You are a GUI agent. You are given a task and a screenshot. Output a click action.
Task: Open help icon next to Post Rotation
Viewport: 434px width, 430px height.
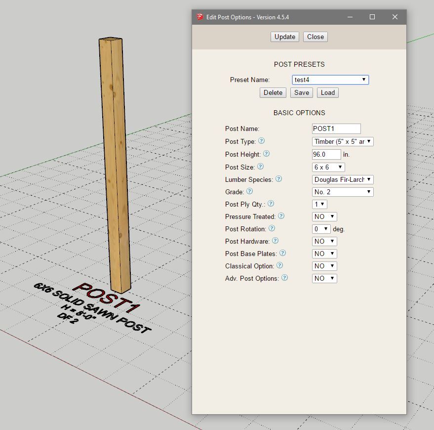pyautogui.click(x=272, y=228)
